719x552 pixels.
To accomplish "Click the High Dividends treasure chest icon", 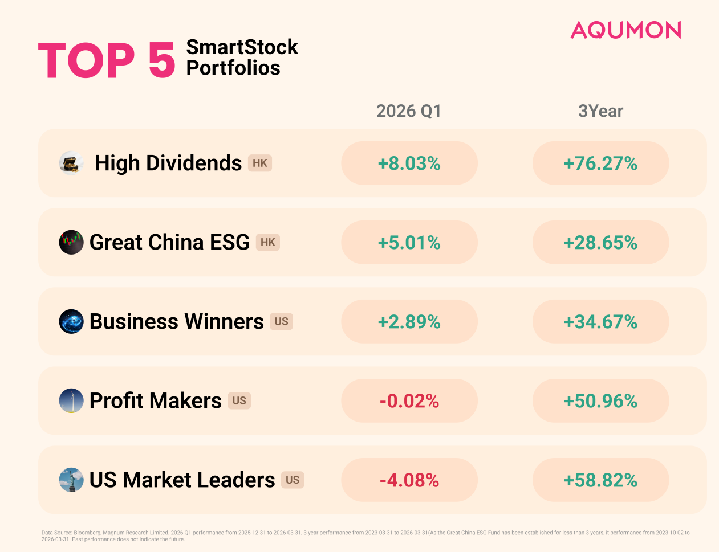I will tap(71, 163).
